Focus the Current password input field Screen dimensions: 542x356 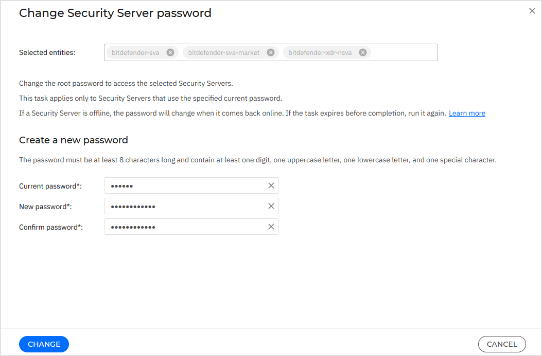(180, 185)
